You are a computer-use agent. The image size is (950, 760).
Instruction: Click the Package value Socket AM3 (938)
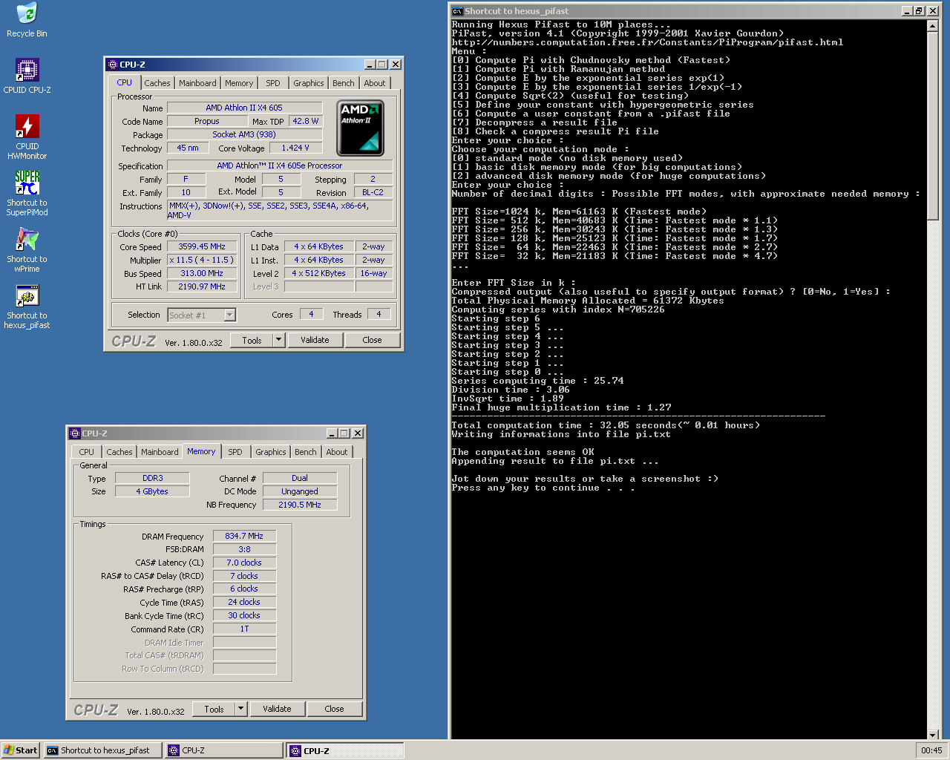click(x=244, y=134)
